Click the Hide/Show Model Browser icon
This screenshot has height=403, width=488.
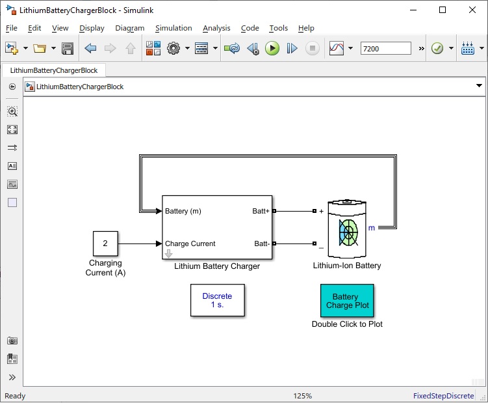coord(12,87)
